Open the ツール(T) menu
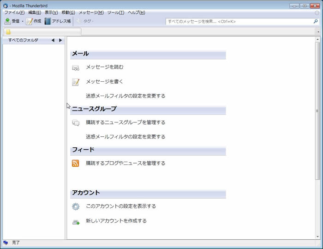 point(115,12)
